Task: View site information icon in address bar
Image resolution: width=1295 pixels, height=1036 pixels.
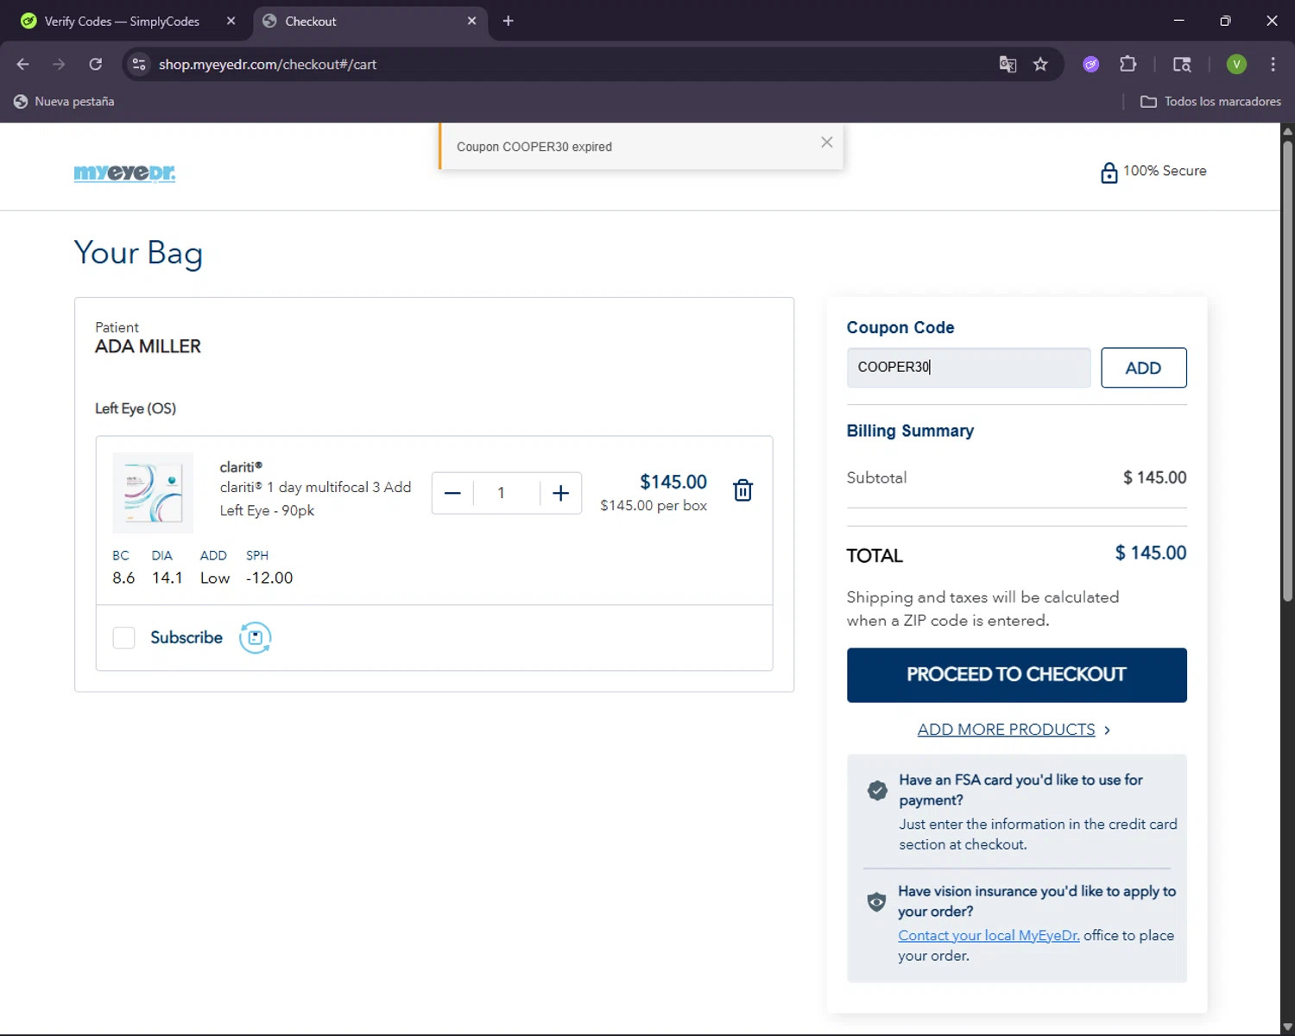Action: click(139, 64)
